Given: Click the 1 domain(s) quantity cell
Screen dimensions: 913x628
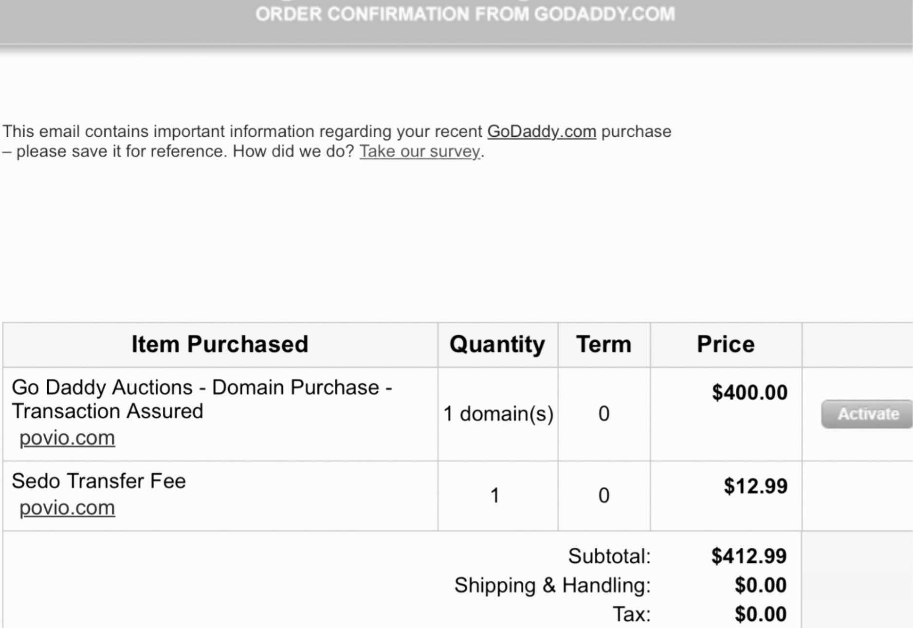Looking at the screenshot, I should point(498,414).
